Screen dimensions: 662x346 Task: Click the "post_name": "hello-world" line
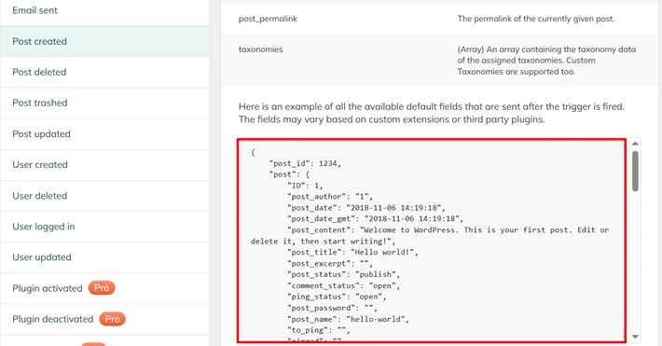coord(349,319)
